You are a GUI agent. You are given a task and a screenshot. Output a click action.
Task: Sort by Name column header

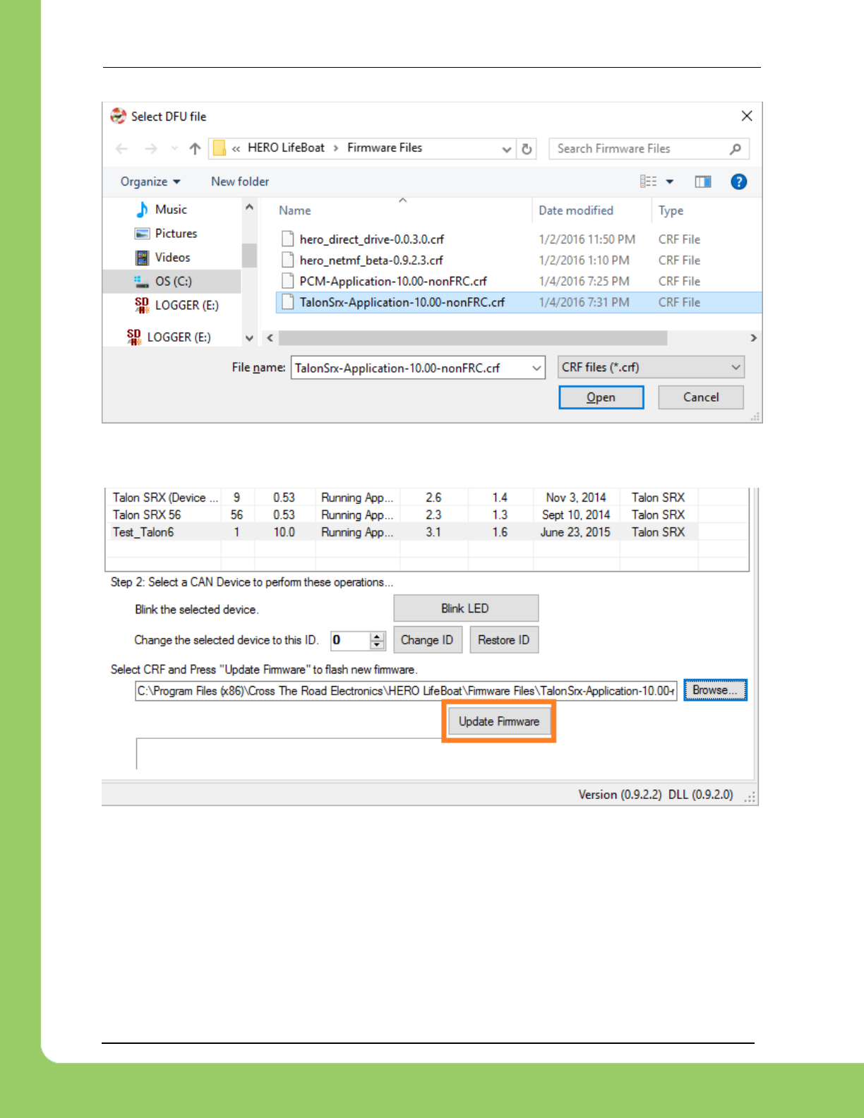coord(294,210)
